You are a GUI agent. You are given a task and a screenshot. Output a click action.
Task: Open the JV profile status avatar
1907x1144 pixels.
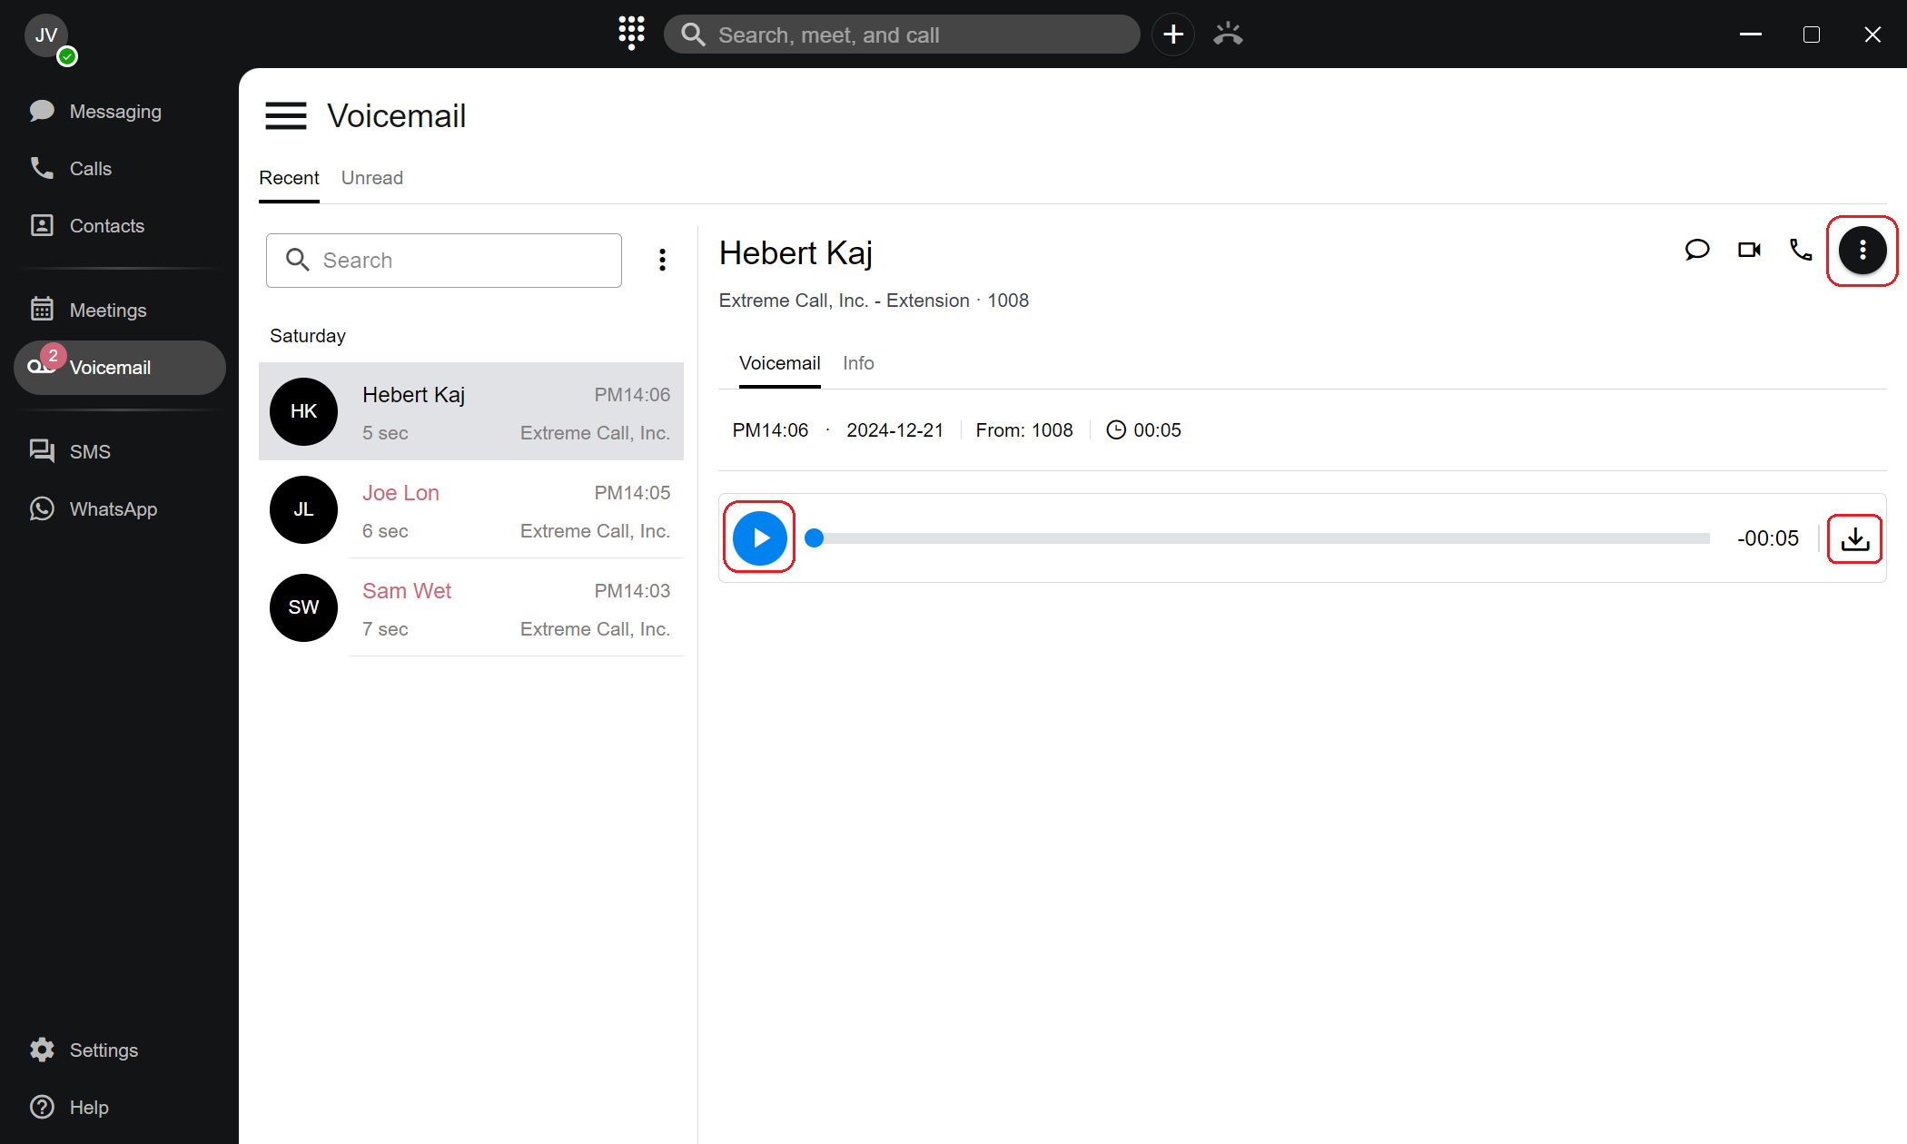click(47, 36)
